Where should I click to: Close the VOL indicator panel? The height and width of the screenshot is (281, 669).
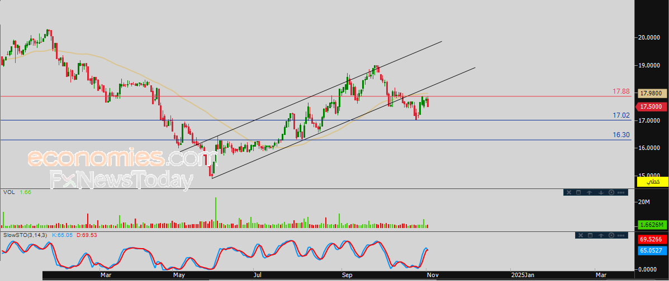coord(568,192)
